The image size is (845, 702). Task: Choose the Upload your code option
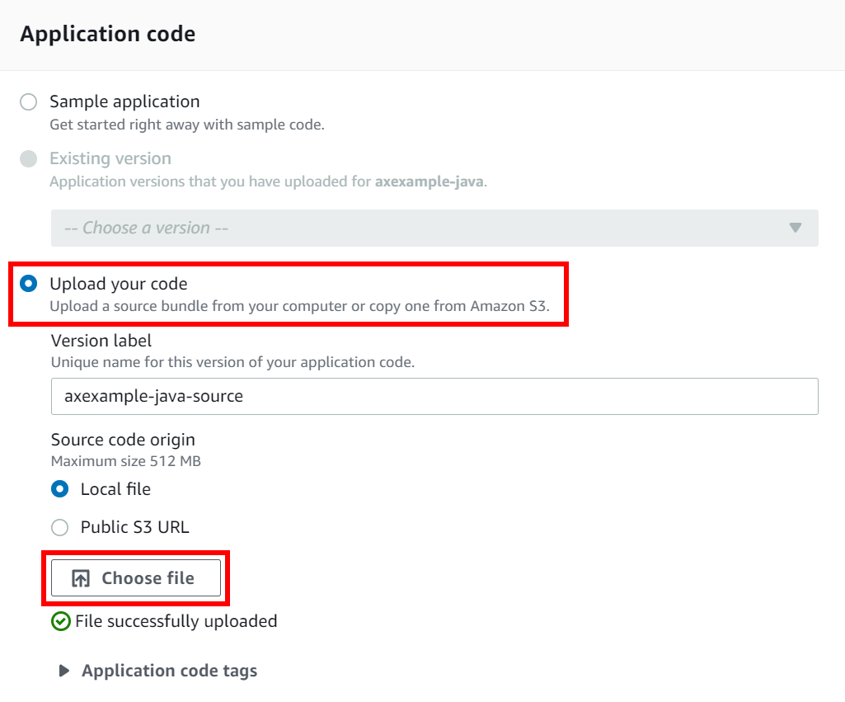(27, 283)
